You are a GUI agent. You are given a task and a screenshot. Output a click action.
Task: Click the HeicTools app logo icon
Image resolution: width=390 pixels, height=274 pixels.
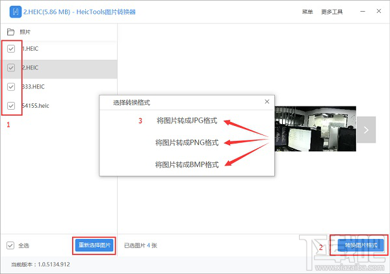click(x=16, y=12)
